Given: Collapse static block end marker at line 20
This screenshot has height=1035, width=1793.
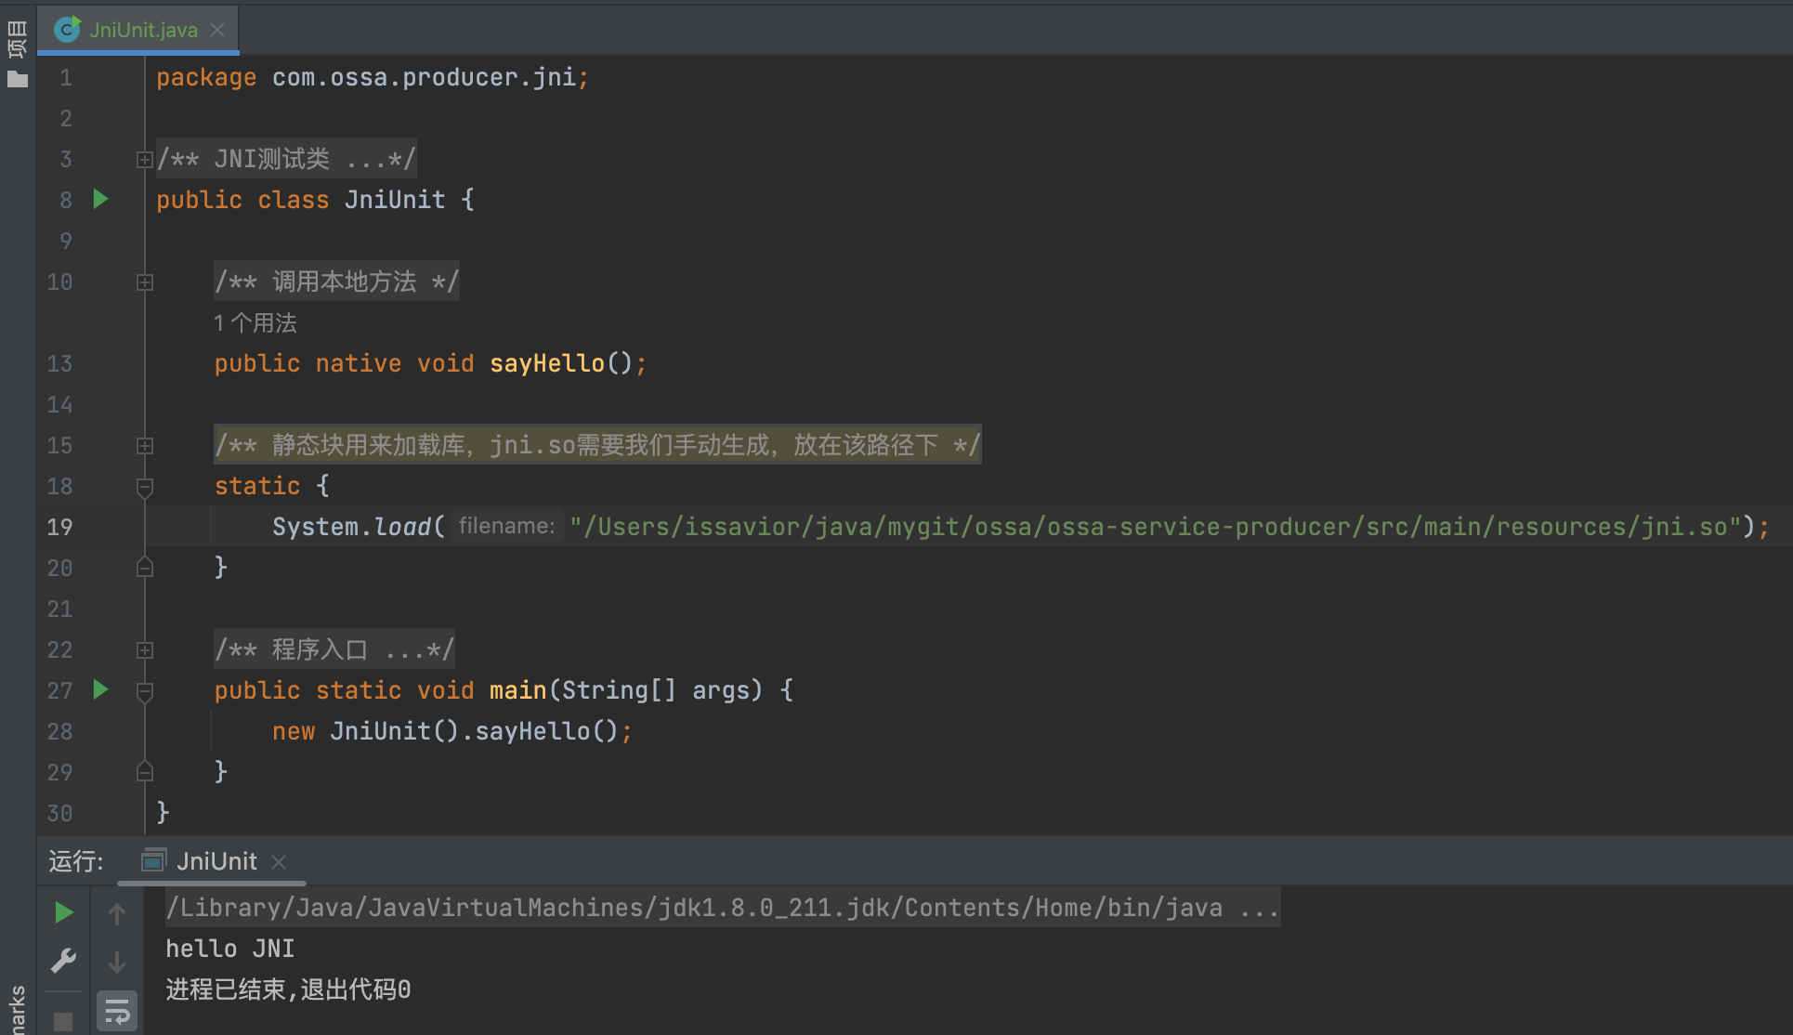Looking at the screenshot, I should pos(145,567).
